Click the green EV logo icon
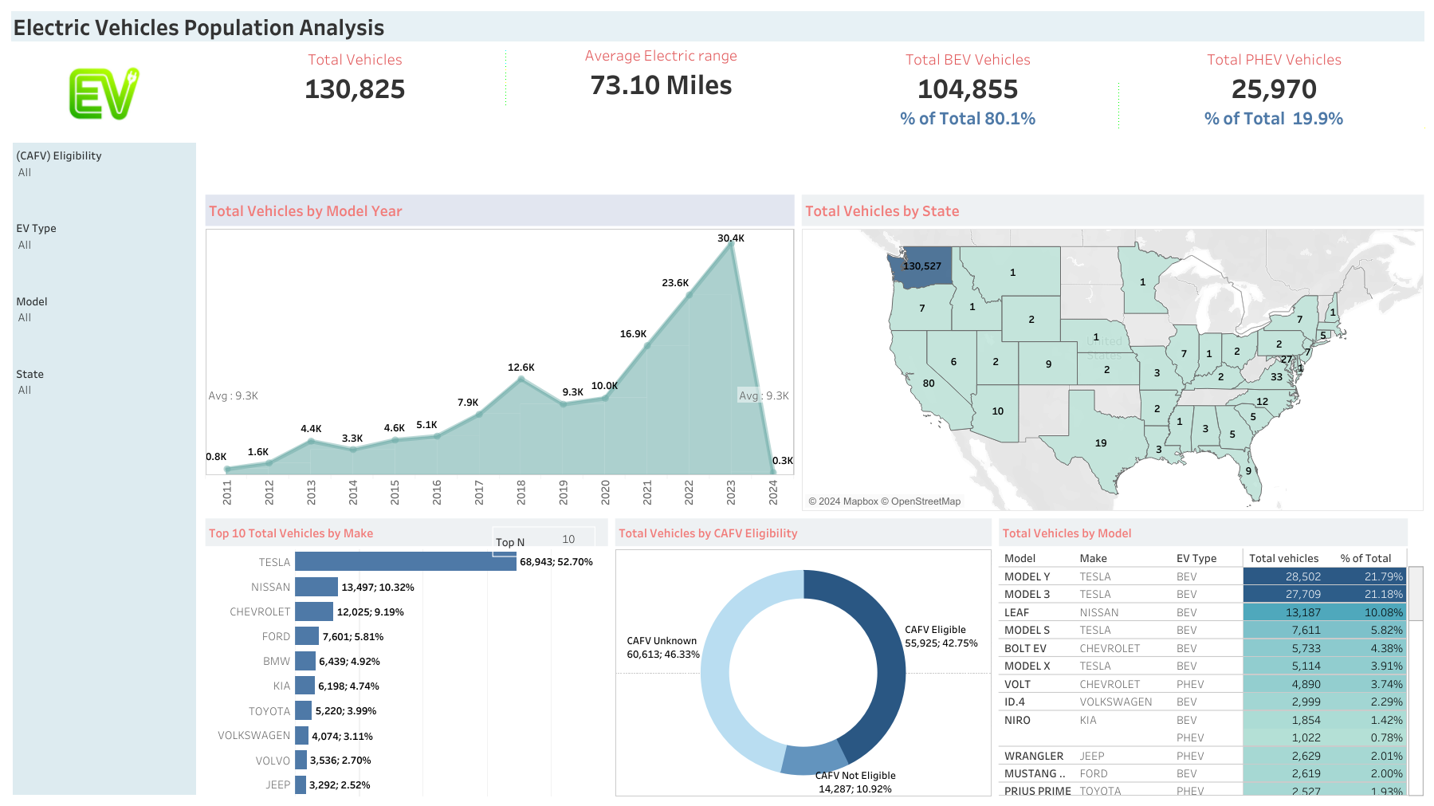Screen dimensions: 1434x806 [x=104, y=93]
